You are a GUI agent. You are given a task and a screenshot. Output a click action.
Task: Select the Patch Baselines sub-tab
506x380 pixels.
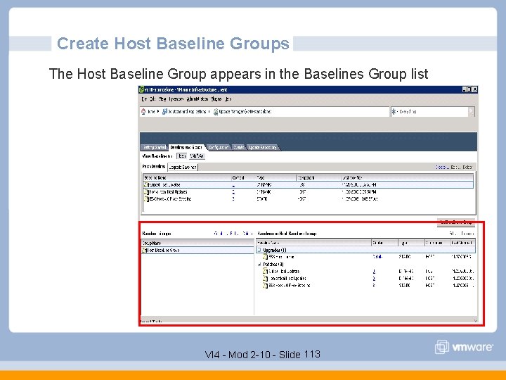point(154,167)
